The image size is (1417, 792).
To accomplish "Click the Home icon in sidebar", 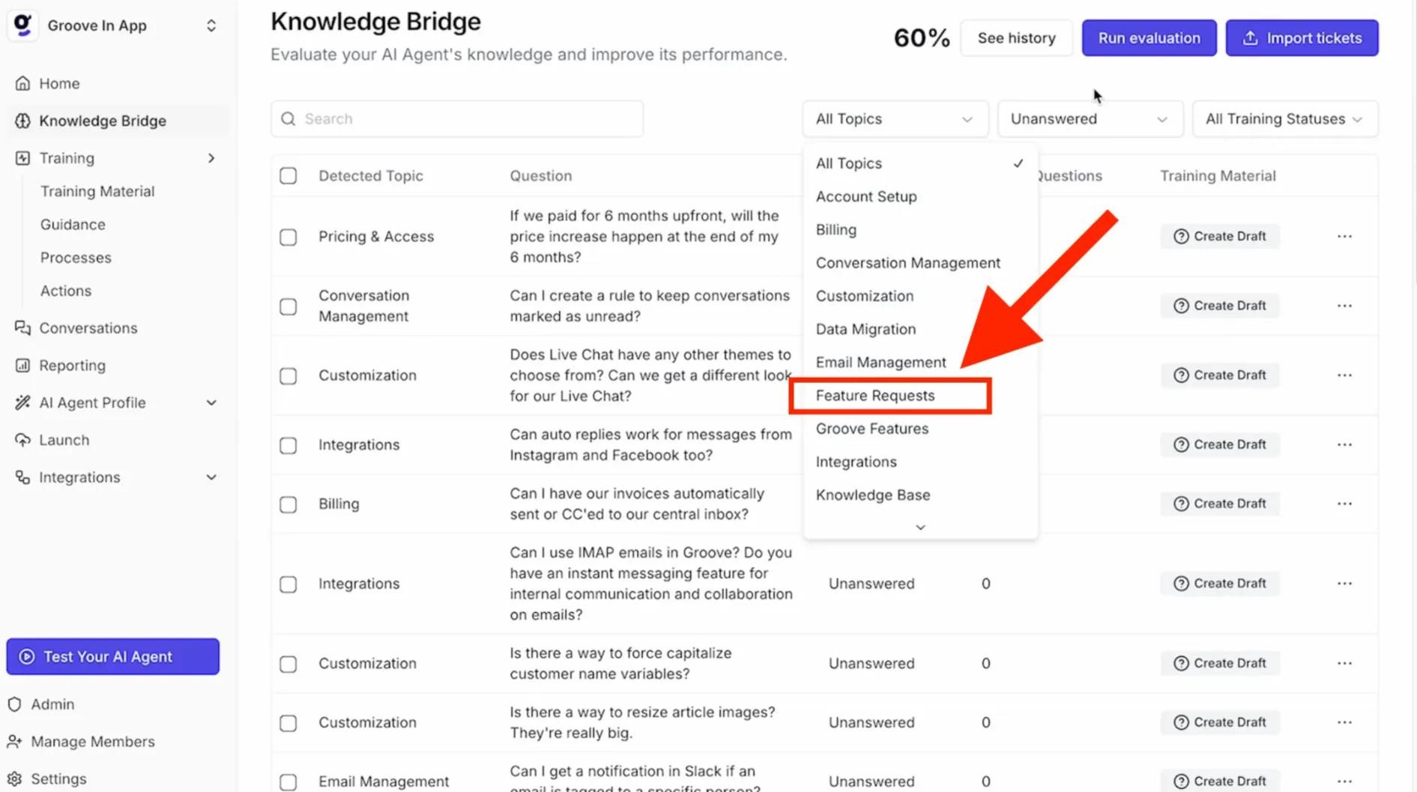I will pos(22,83).
